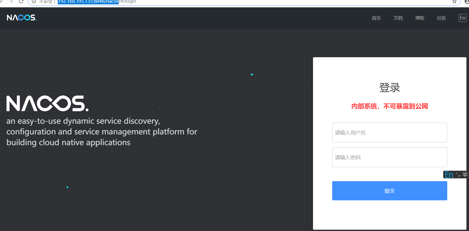Image resolution: width=469 pixels, height=231 pixels.
Task: Open the 博客 navigation link
Action: point(420,18)
